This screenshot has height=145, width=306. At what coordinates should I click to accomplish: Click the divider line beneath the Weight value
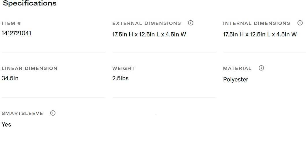164,98
